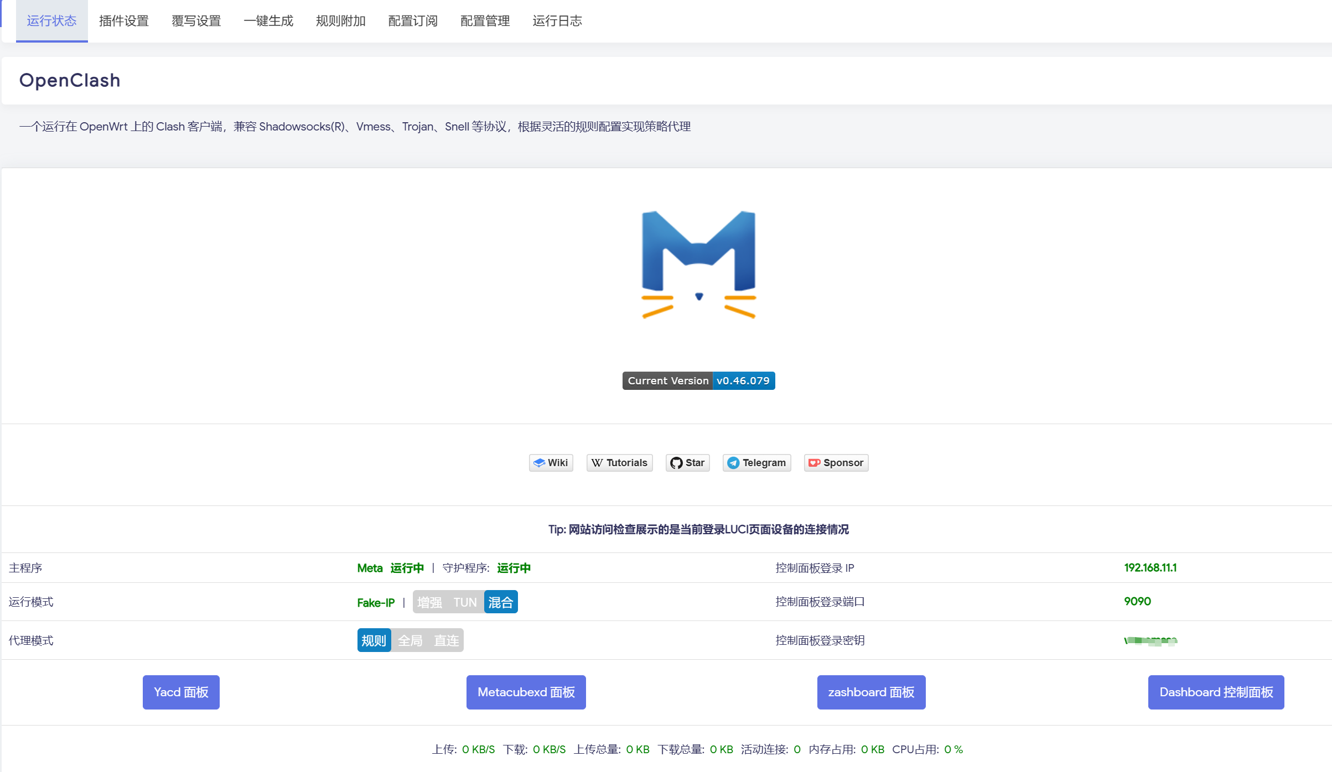Open the Yacd 面板 button
The height and width of the screenshot is (772, 1332).
point(181,692)
